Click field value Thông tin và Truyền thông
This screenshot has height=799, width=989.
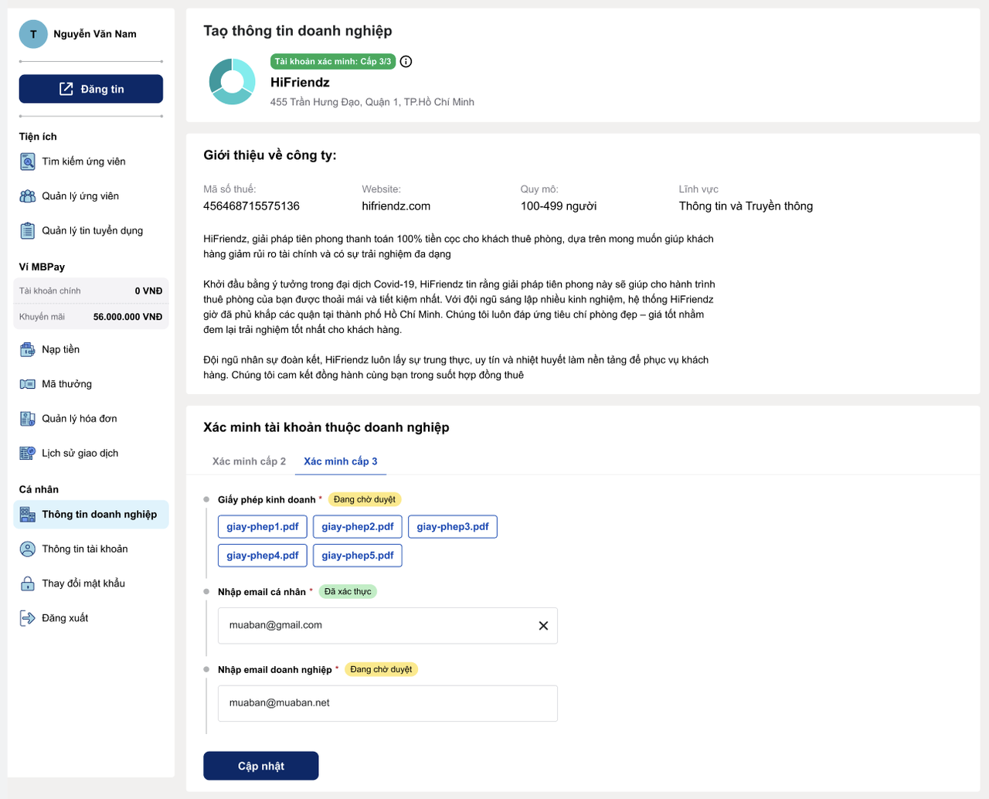click(x=746, y=206)
